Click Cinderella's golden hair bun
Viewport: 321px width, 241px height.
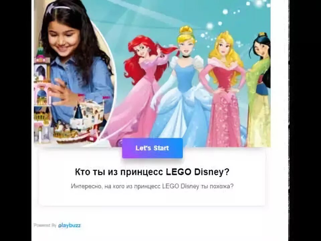click(186, 30)
